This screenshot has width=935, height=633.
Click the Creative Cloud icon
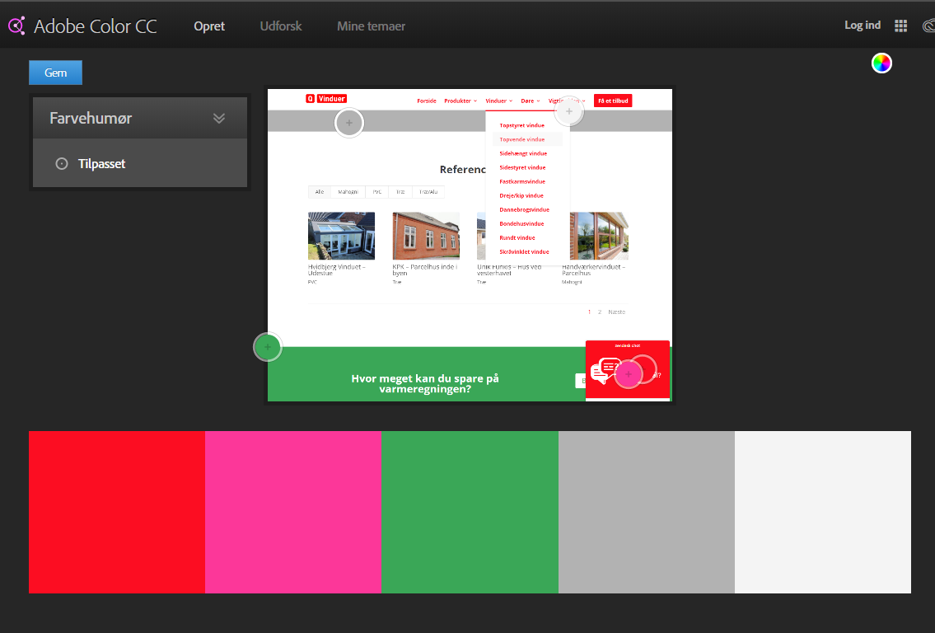click(x=928, y=26)
